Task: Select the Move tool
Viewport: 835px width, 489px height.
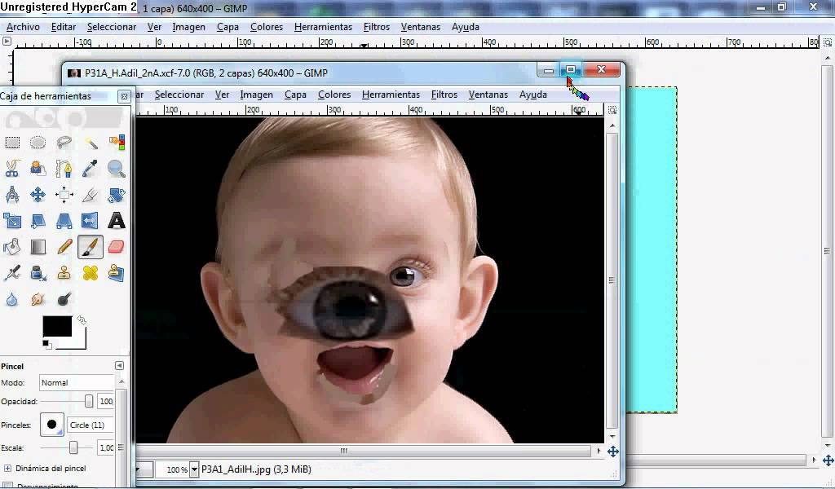Action: pos(38,195)
